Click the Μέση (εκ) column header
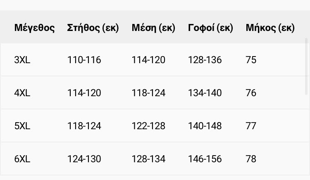The image size is (310, 180). [x=153, y=28]
